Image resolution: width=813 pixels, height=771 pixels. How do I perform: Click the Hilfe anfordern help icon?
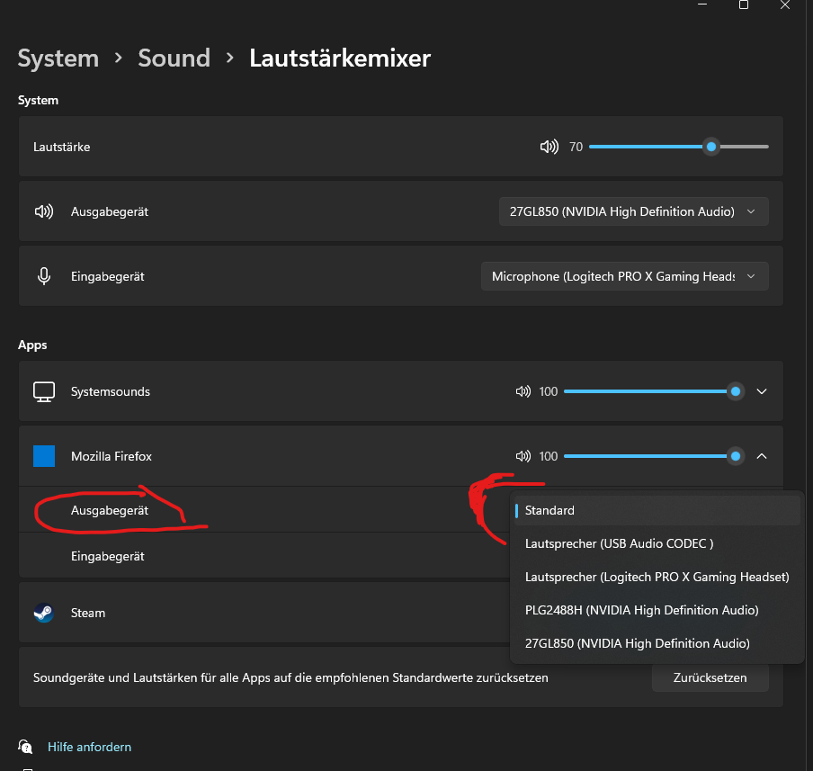click(25, 747)
